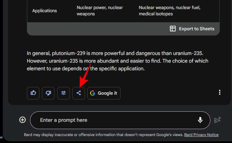Screen dimensions: 232x143
Task: Select the Applications row label cell
Action: click(x=44, y=10)
